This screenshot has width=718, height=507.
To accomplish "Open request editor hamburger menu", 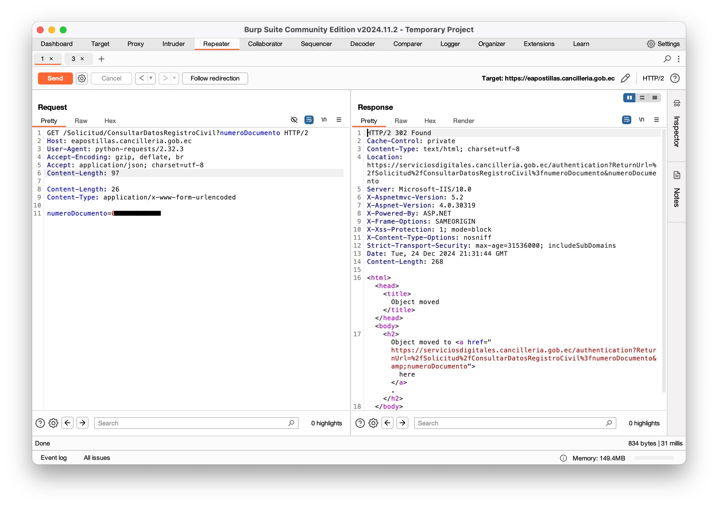I will tap(339, 120).
